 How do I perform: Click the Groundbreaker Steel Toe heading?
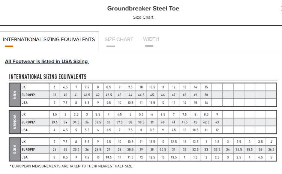(143, 9)
